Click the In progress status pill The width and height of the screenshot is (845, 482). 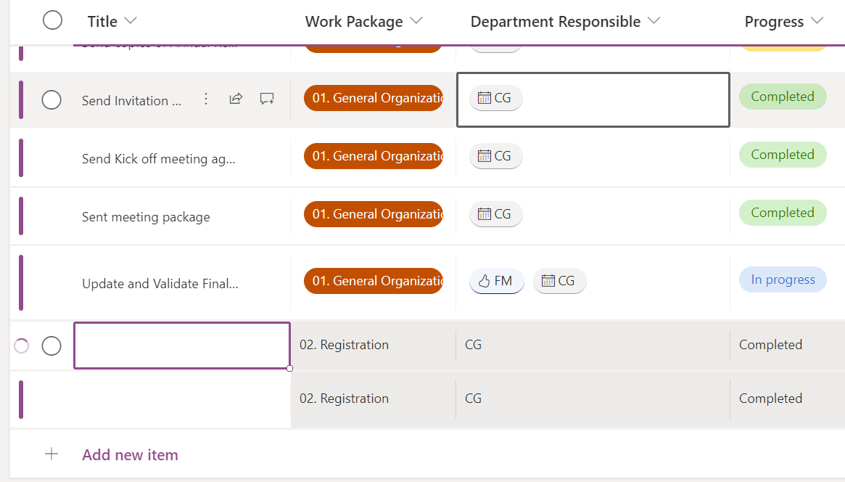(783, 279)
